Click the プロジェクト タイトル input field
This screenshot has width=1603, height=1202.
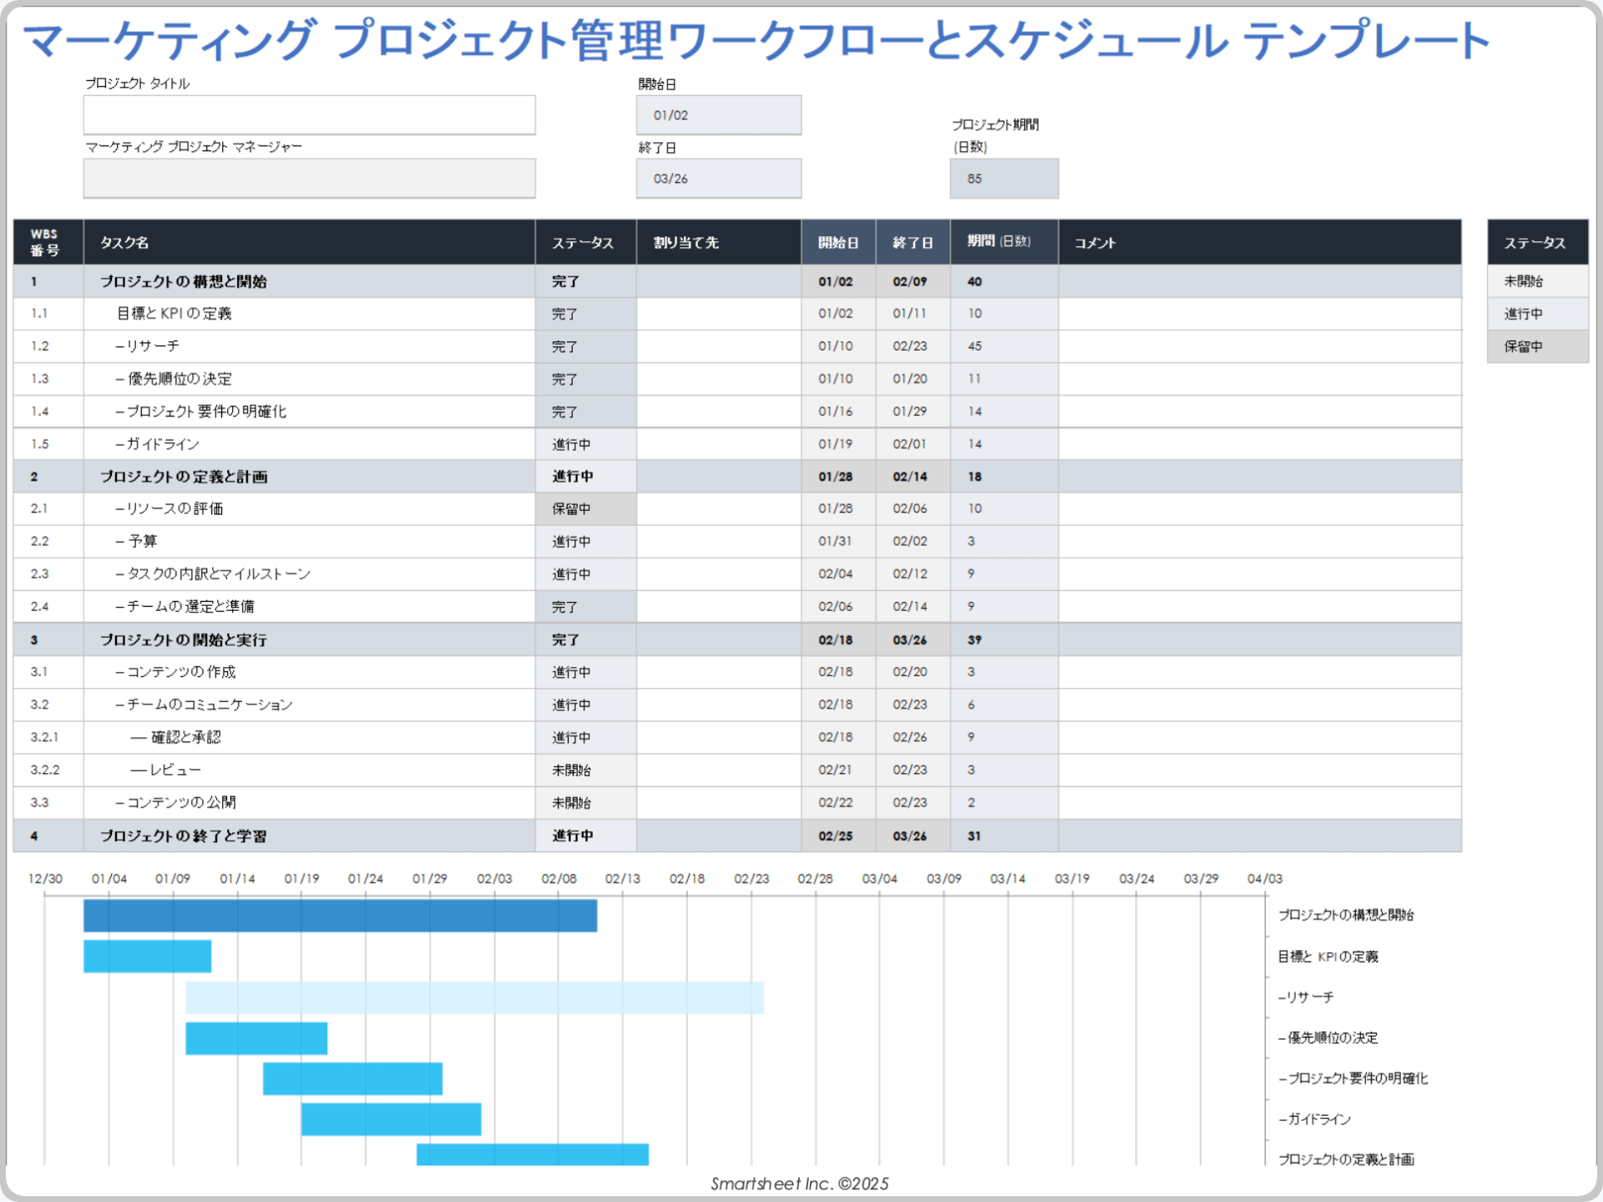point(309,114)
